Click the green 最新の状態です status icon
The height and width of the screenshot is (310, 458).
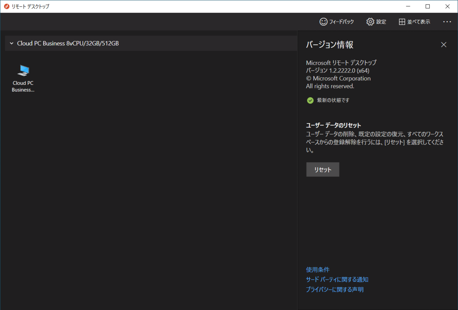(310, 100)
